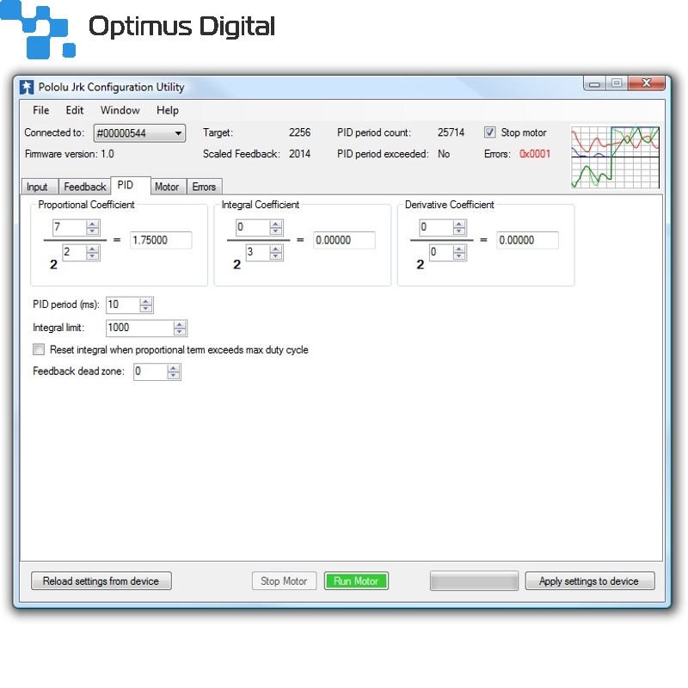Image resolution: width=688 pixels, height=688 pixels.
Task: Click the Target value 2256
Action: click(x=299, y=132)
